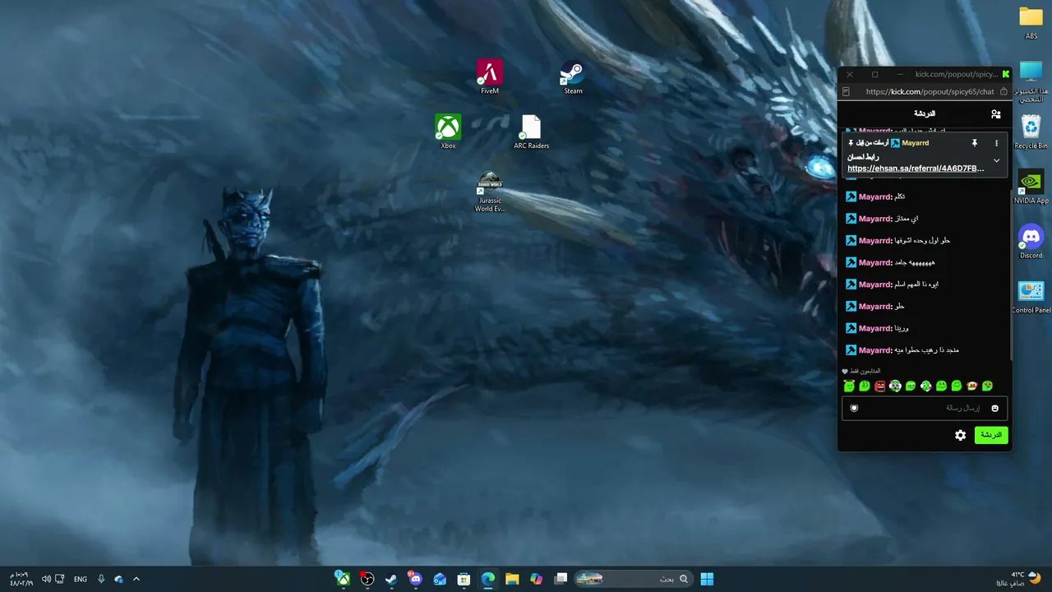Open Task View on taskbar
Viewport: 1052px width, 592px height.
[x=561, y=579]
